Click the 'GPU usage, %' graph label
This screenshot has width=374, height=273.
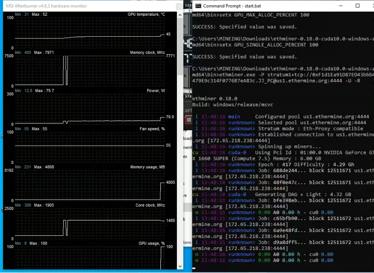152,243
